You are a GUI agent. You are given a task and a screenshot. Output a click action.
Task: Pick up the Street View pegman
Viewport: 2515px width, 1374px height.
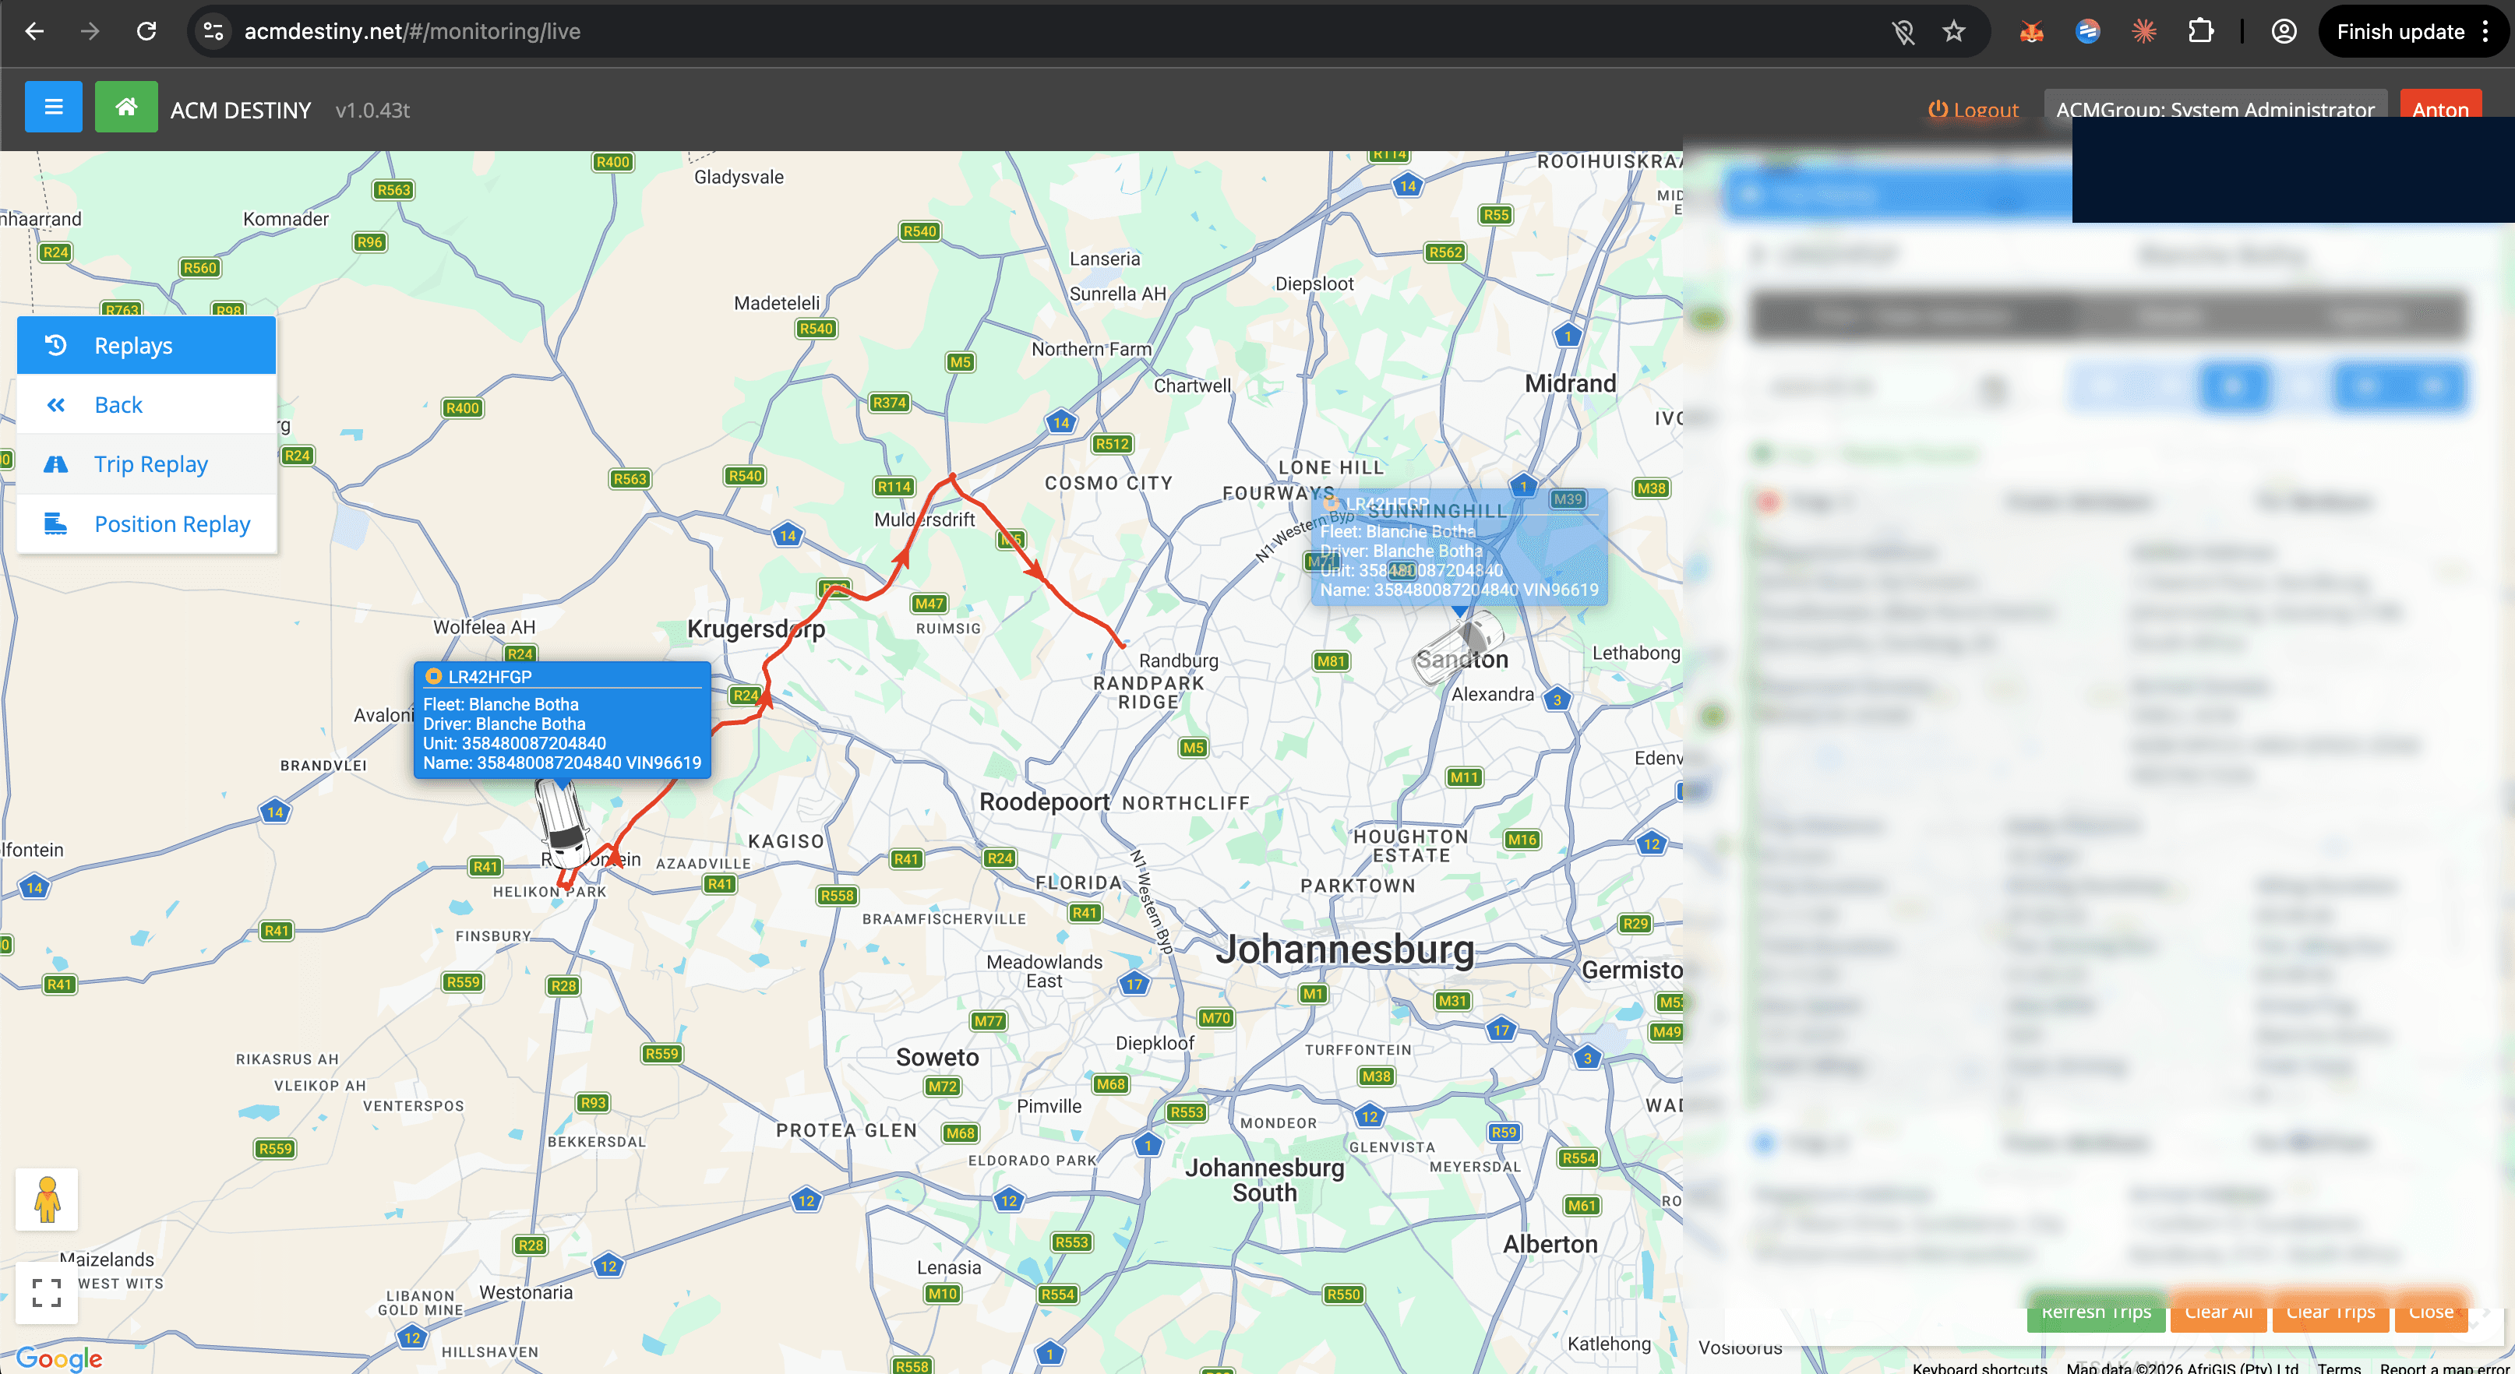pyautogui.click(x=47, y=1200)
